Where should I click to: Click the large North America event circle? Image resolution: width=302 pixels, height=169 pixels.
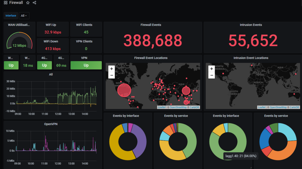click(124, 90)
